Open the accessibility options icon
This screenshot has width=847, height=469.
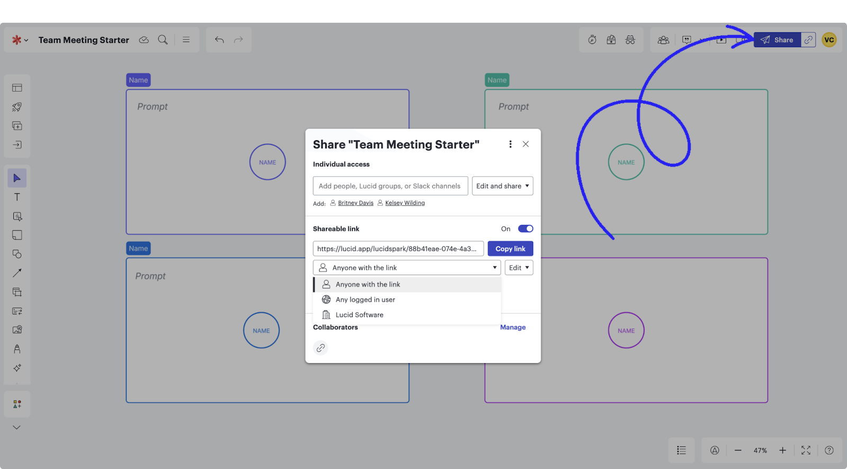[x=715, y=450]
